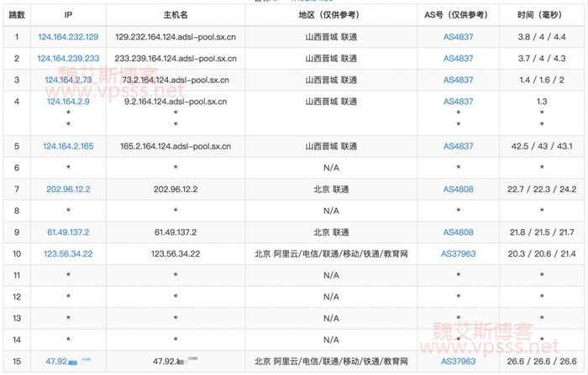Viewport: 588px width, 375px height.
Task: Click AS37963 link in hop 10 row
Action: coord(458,253)
